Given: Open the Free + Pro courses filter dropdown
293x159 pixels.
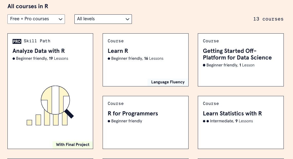Looking at the screenshot, I should tap(36, 19).
